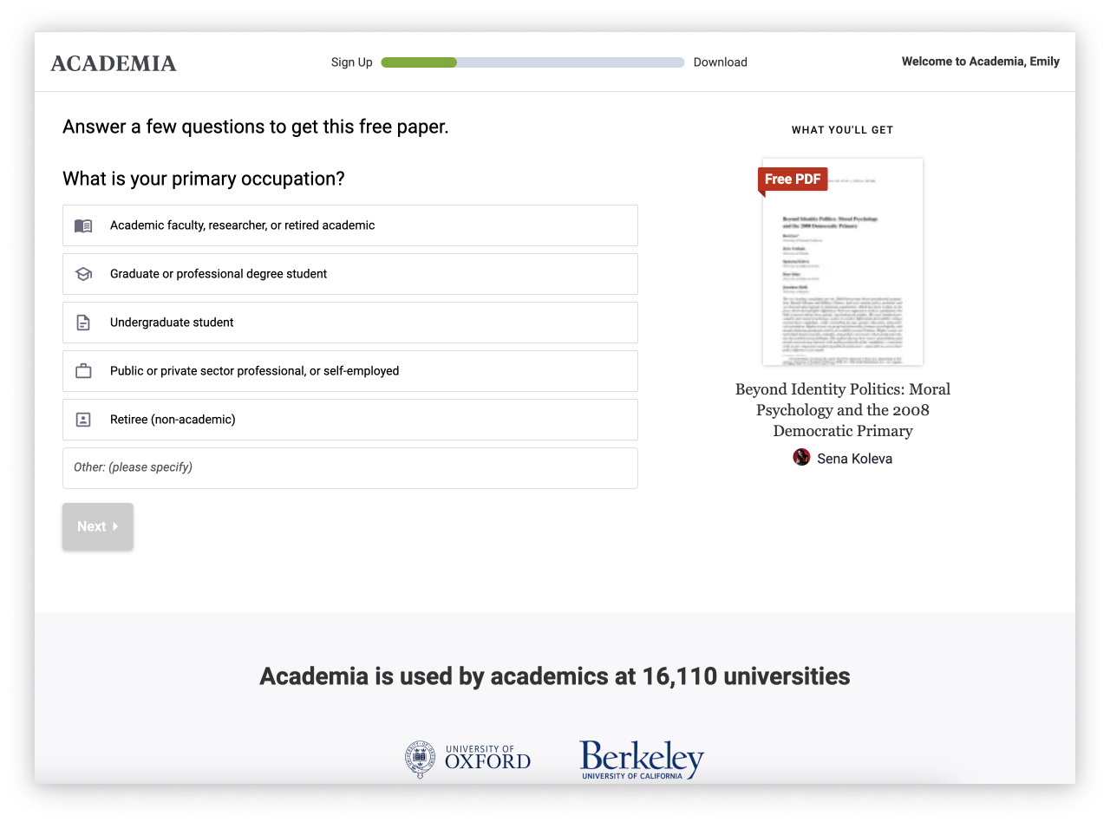Choose Public or private sector professional option
Screen dimensions: 1110x822
click(x=350, y=371)
